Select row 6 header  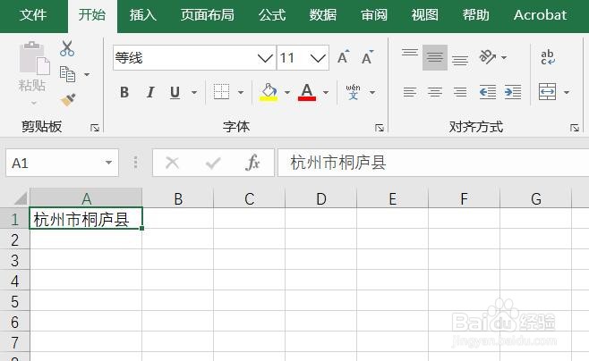point(14,322)
